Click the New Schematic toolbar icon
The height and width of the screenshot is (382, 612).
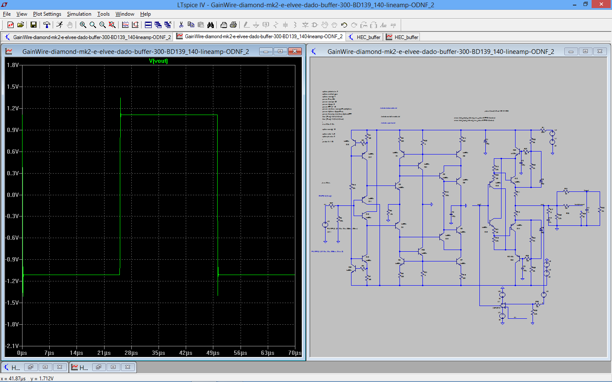tap(11, 25)
